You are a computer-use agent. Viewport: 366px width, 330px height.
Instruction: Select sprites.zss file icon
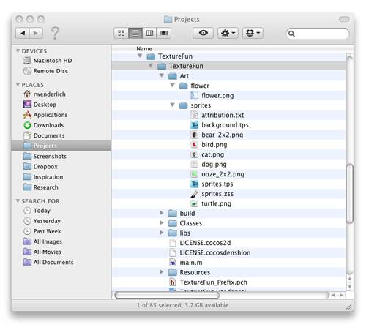point(194,194)
